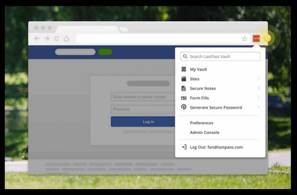The width and height of the screenshot is (297, 195).
Task: Click the browser home icon
Action: (x=66, y=38)
